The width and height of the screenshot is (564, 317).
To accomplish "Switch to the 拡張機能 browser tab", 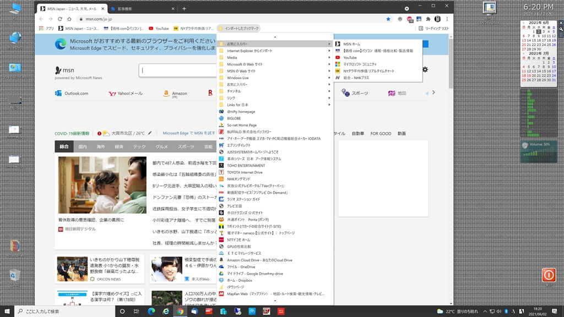I will (x=142, y=9).
